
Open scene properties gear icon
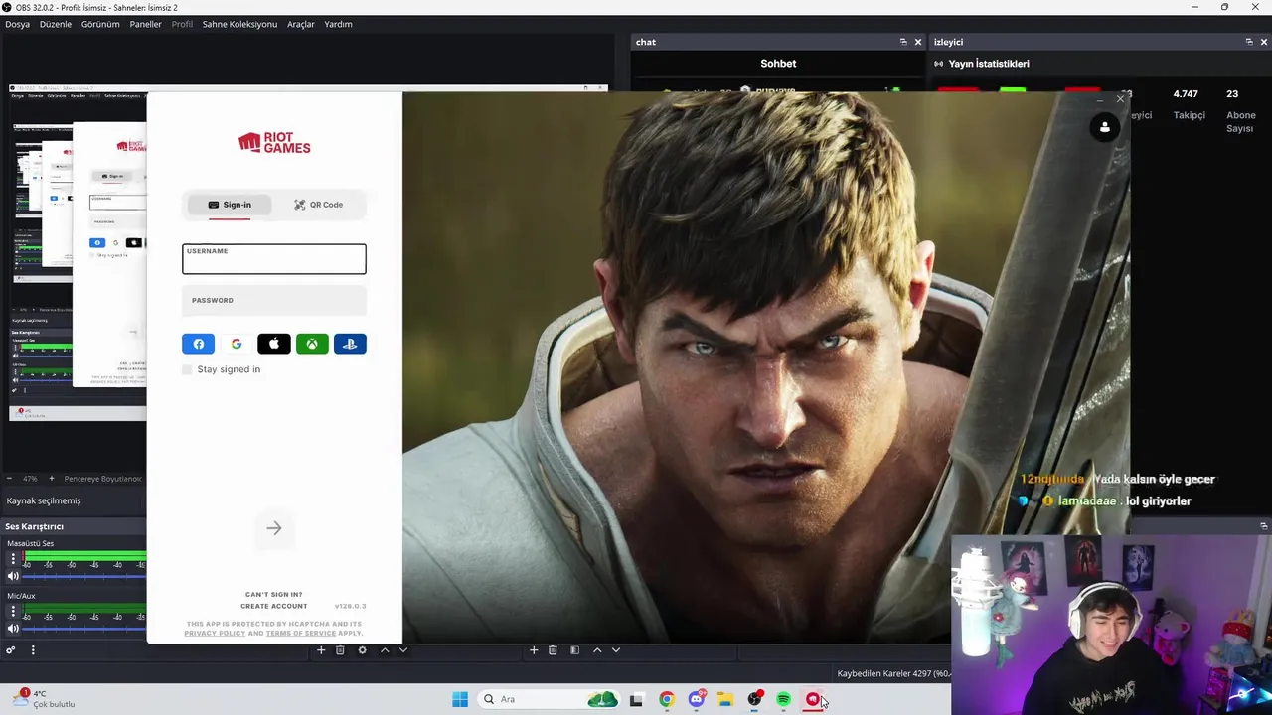point(362,650)
